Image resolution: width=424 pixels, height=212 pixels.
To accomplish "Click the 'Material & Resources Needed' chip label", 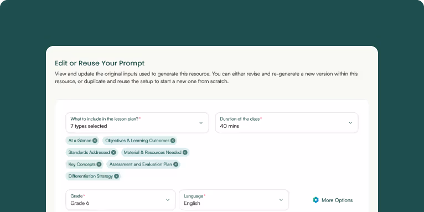I will [x=153, y=153].
